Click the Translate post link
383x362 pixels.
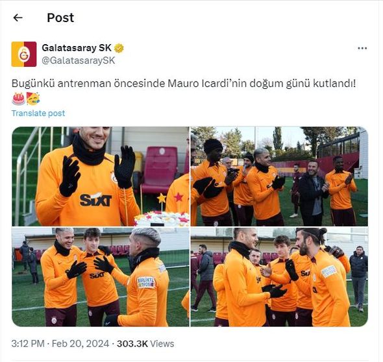38,114
